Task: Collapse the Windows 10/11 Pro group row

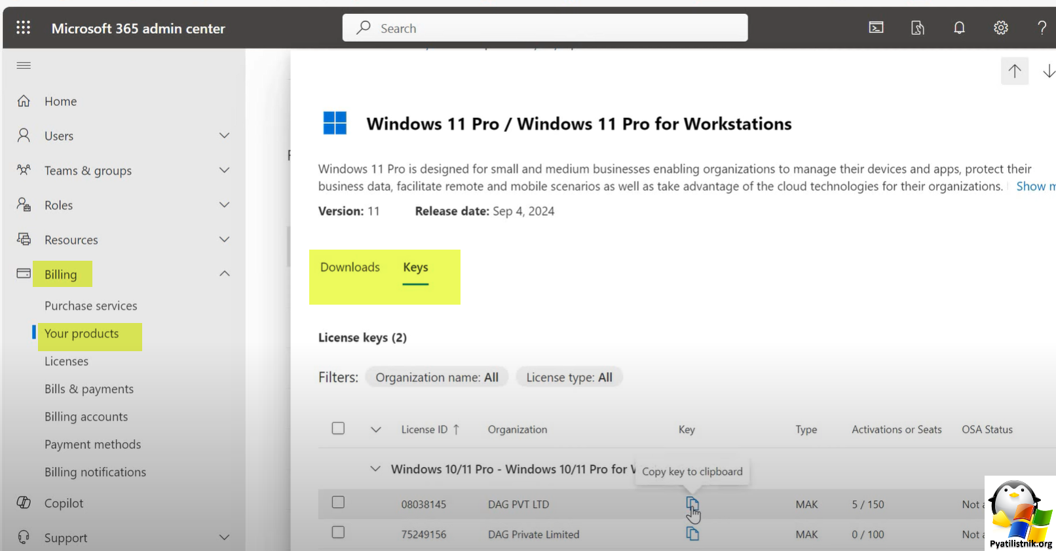Action: point(375,469)
